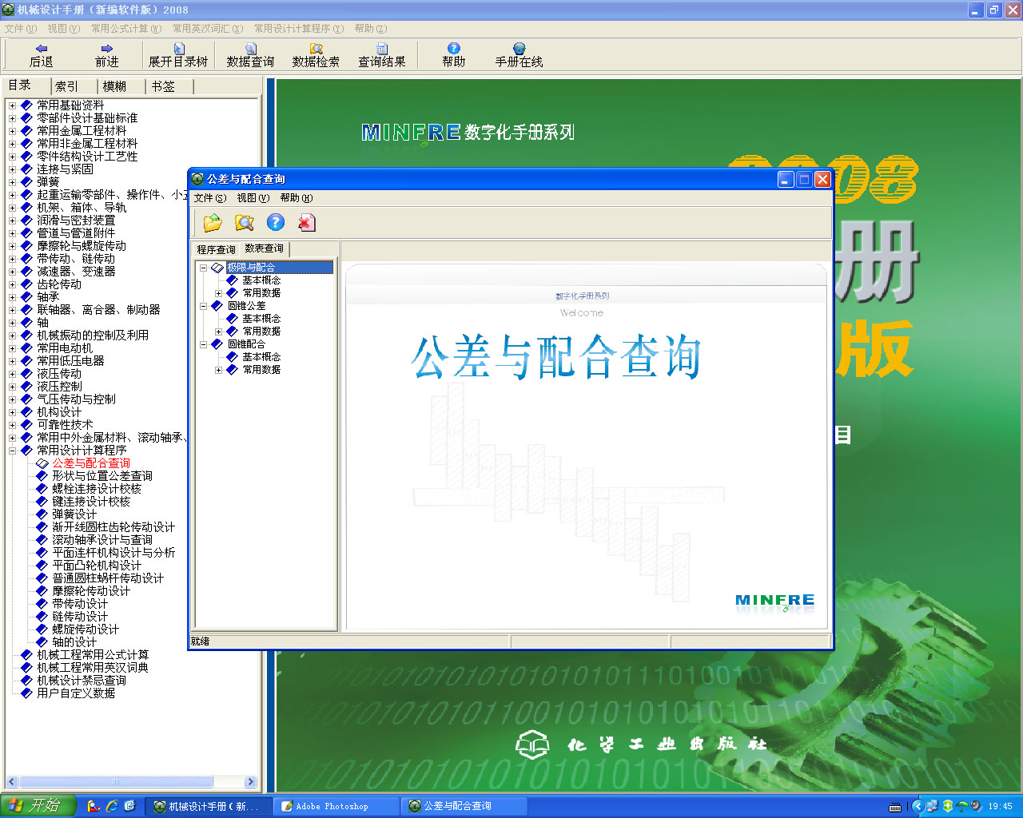This screenshot has width=1023, height=818.
Task: Click the red X exit icon in 公差与配合查询 toolbar
Action: (307, 223)
